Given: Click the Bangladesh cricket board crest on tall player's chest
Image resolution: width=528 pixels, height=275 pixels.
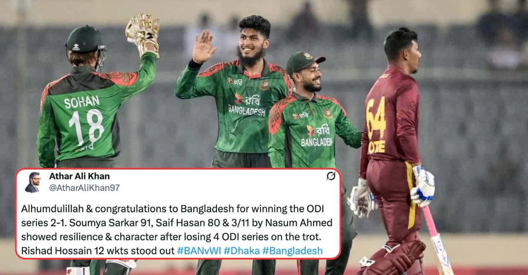Looking at the screenshot, I should pyautogui.click(x=264, y=85).
